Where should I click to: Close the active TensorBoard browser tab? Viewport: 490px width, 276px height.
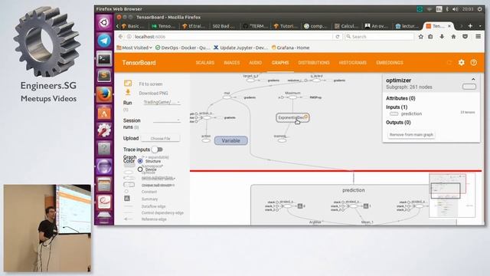449,26
